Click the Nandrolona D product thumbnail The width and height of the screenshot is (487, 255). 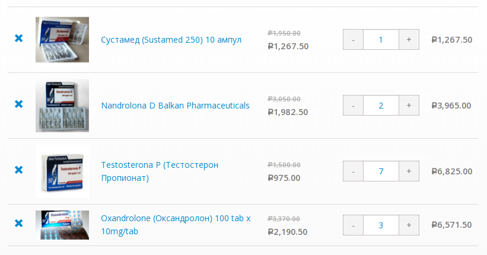pos(62,106)
